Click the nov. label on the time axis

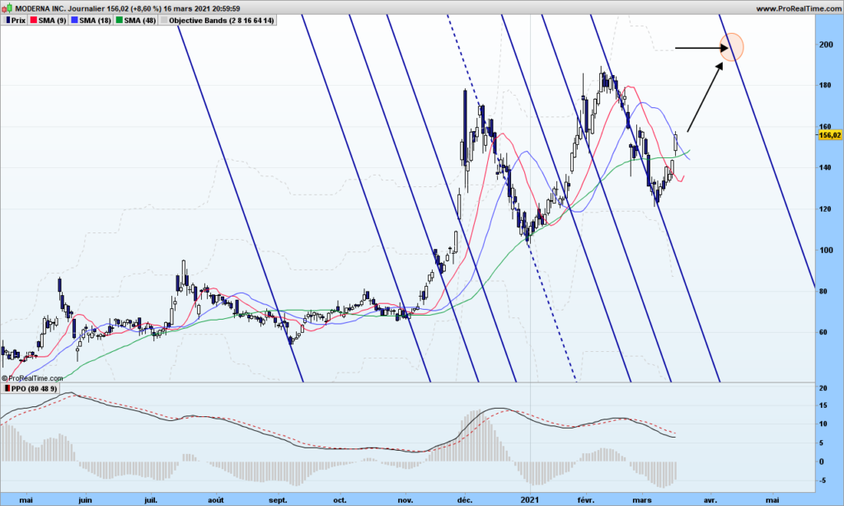(406, 500)
